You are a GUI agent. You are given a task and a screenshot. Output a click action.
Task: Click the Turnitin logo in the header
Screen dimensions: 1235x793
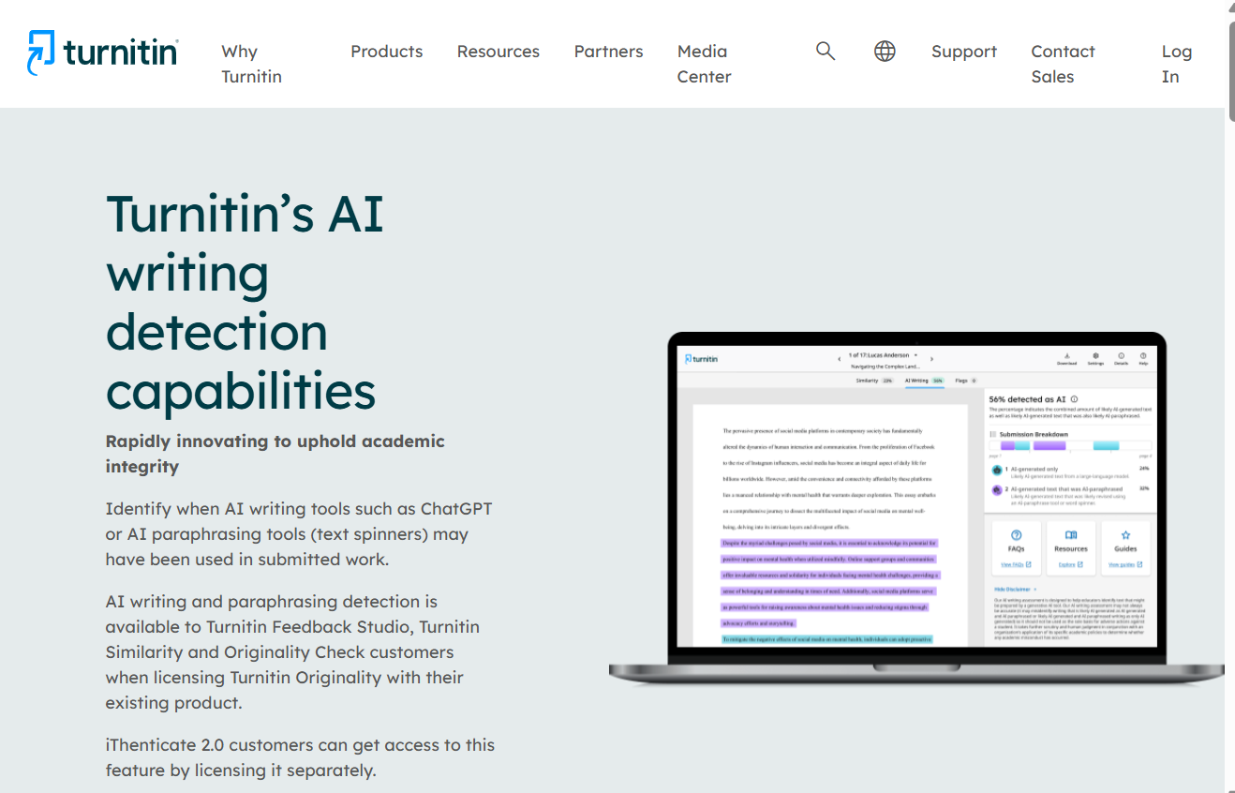click(103, 52)
